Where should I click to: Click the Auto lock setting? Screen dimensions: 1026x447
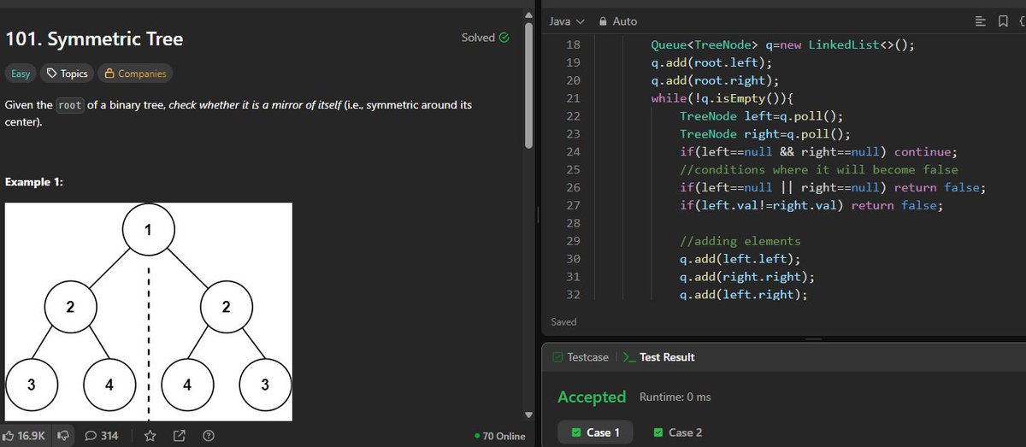[x=618, y=21]
